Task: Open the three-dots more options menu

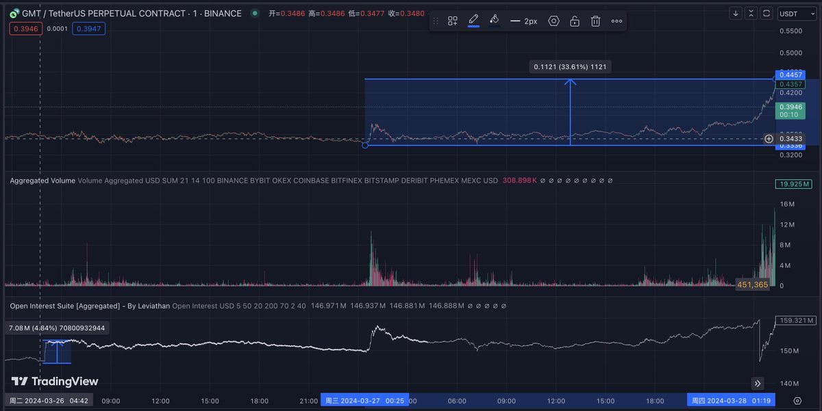Action: click(616, 21)
